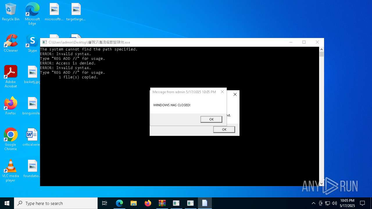The width and height of the screenshot is (372, 209).
Task: Open Edge from the taskbar
Action: pyautogui.click(x=119, y=203)
